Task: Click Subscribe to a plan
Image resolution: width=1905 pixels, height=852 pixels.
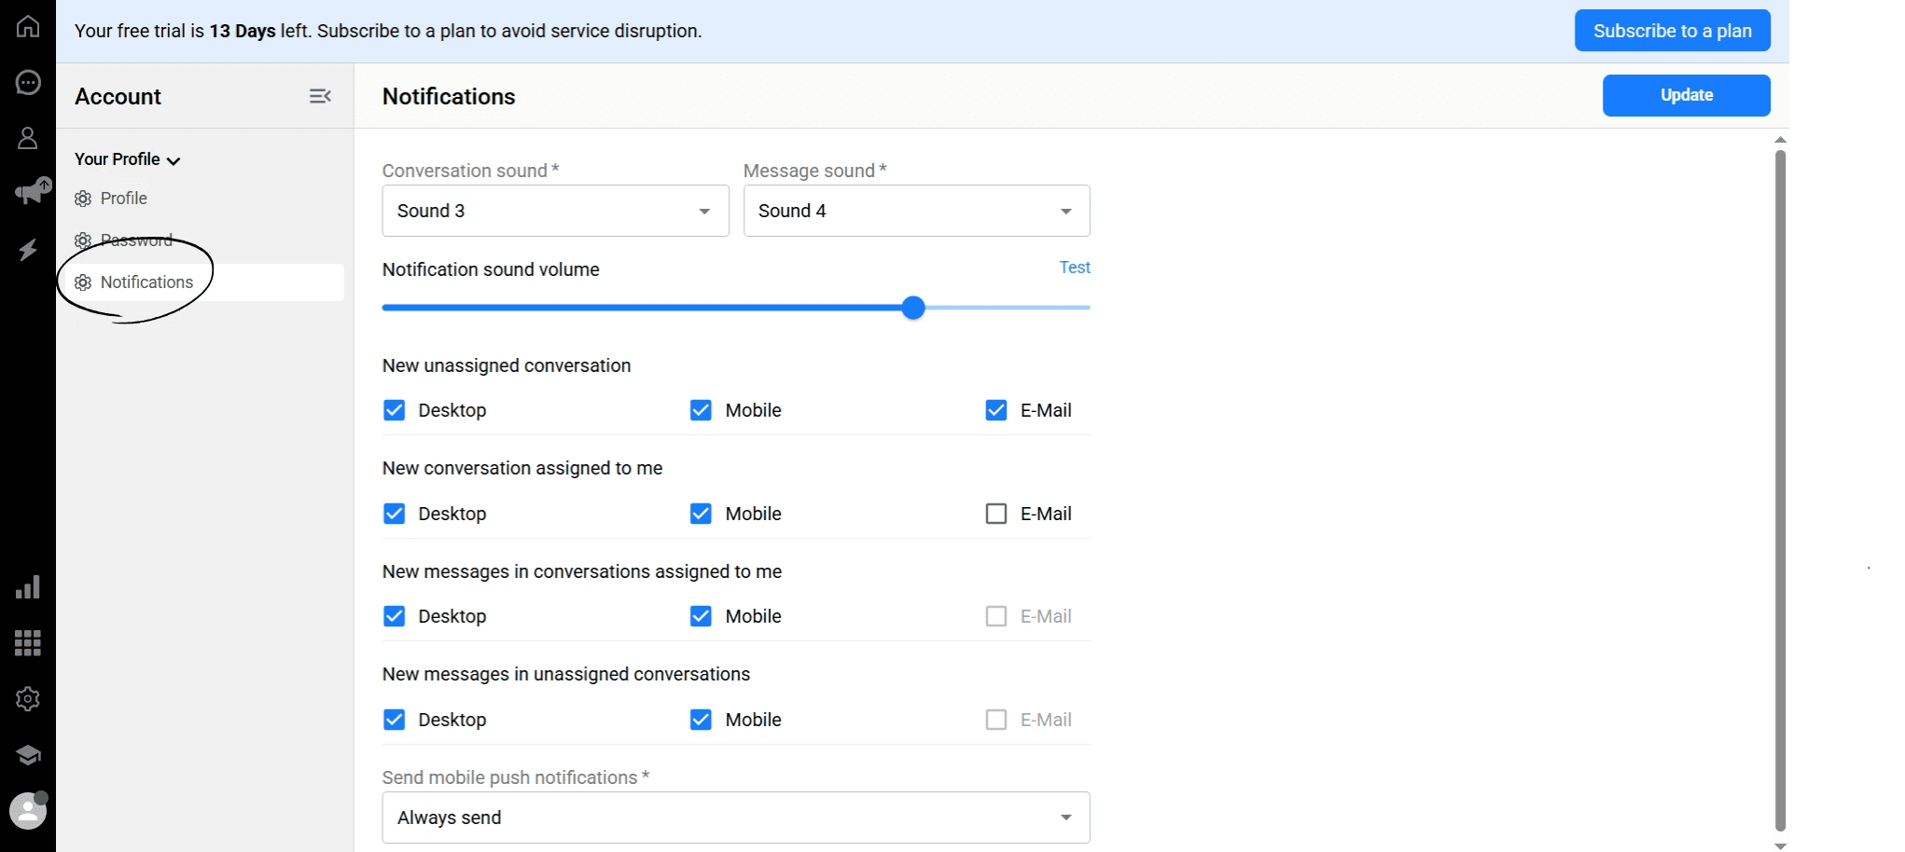Action: (1671, 30)
